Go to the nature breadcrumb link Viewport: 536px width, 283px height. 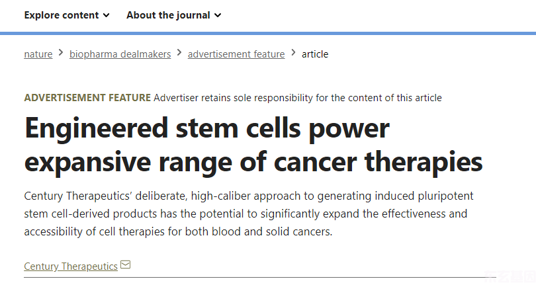pyautogui.click(x=38, y=54)
